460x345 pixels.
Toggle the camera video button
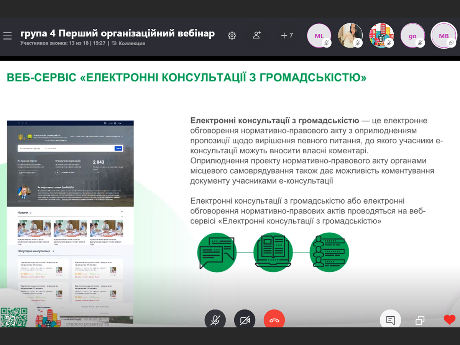click(x=245, y=320)
